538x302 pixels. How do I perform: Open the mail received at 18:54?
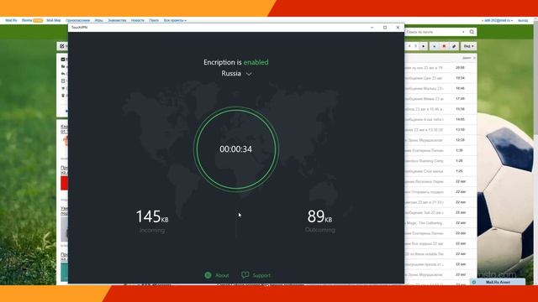(440, 78)
